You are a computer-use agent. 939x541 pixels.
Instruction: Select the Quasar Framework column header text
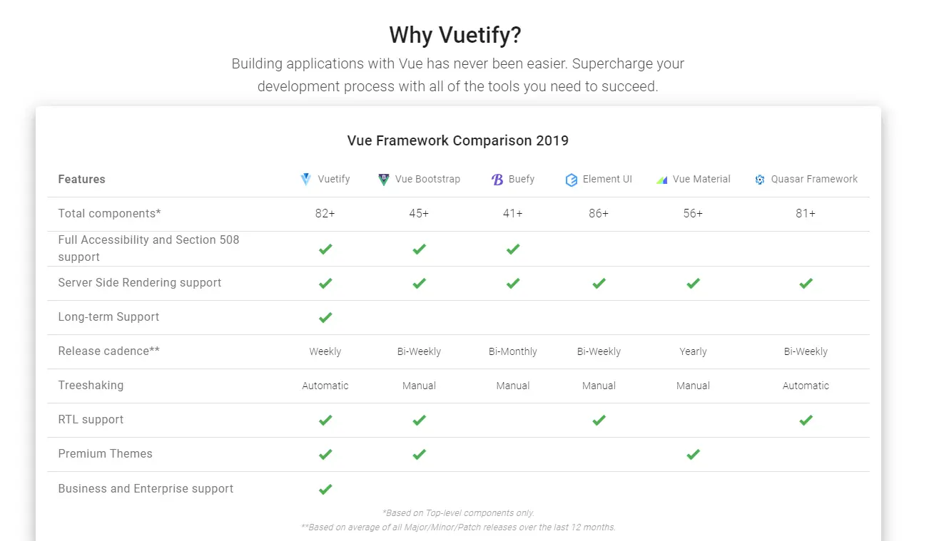pyautogui.click(x=814, y=180)
